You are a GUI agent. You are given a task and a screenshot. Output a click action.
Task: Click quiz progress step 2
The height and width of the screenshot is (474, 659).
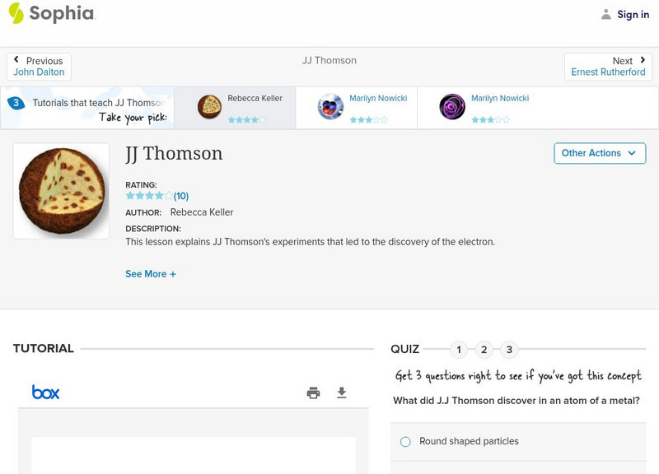pos(484,349)
